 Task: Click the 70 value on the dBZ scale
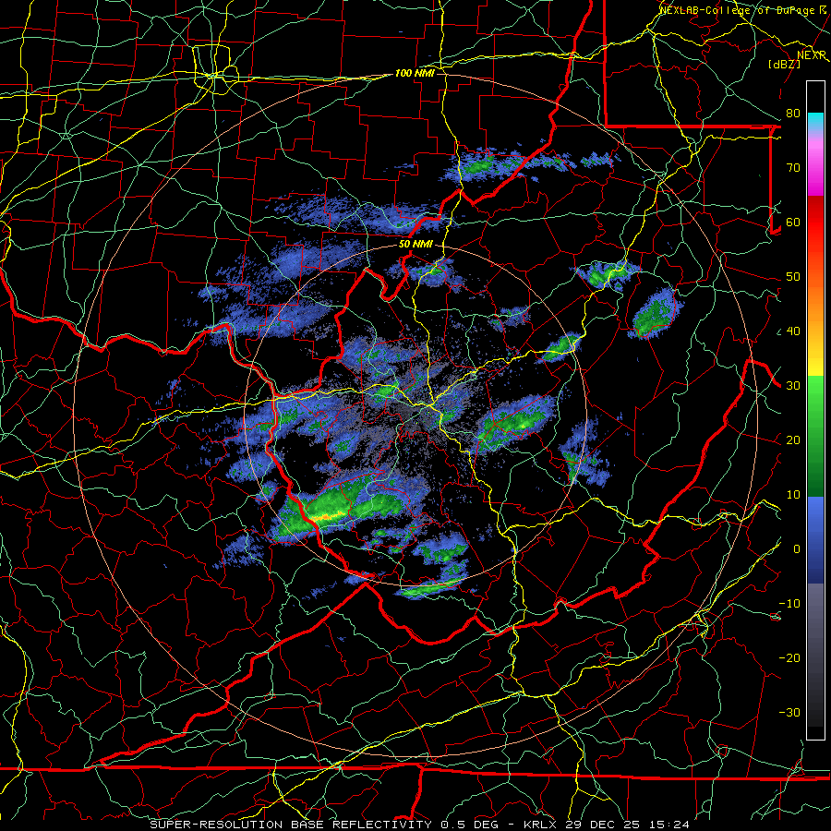coord(793,167)
